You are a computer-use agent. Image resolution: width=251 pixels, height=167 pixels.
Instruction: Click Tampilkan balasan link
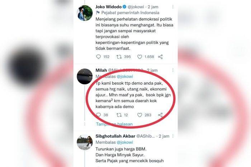pos(114,124)
